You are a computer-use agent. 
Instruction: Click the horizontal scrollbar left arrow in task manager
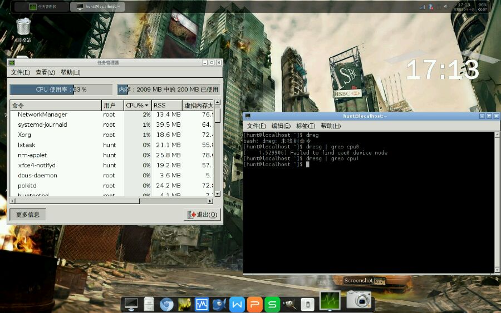pos(12,201)
